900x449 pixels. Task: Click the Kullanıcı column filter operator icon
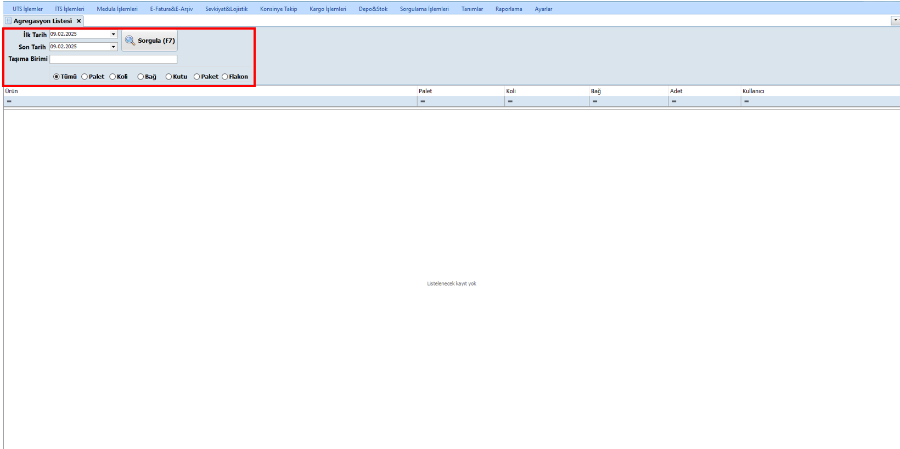click(x=746, y=101)
